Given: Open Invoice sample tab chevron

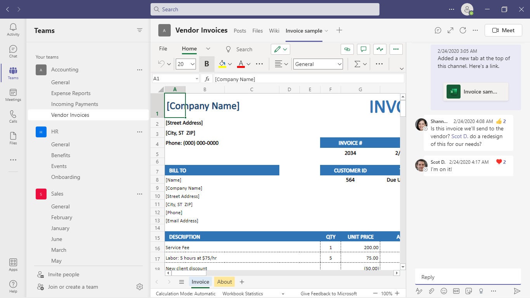Looking at the screenshot, I should pos(326,31).
